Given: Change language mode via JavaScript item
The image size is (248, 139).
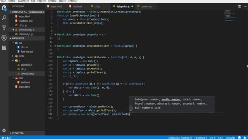Looking at the screenshot, I should pos(230,137).
